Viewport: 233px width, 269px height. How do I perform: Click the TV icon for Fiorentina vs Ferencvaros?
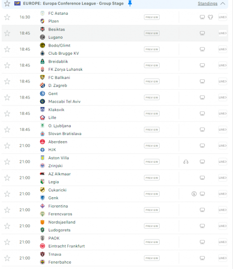point(202,210)
